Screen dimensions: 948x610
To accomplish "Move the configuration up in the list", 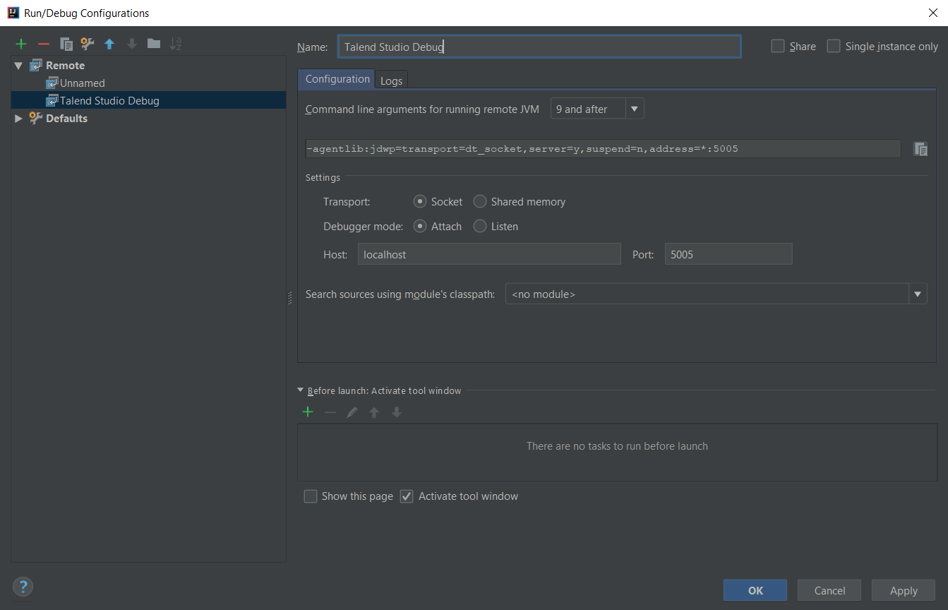I will point(109,43).
